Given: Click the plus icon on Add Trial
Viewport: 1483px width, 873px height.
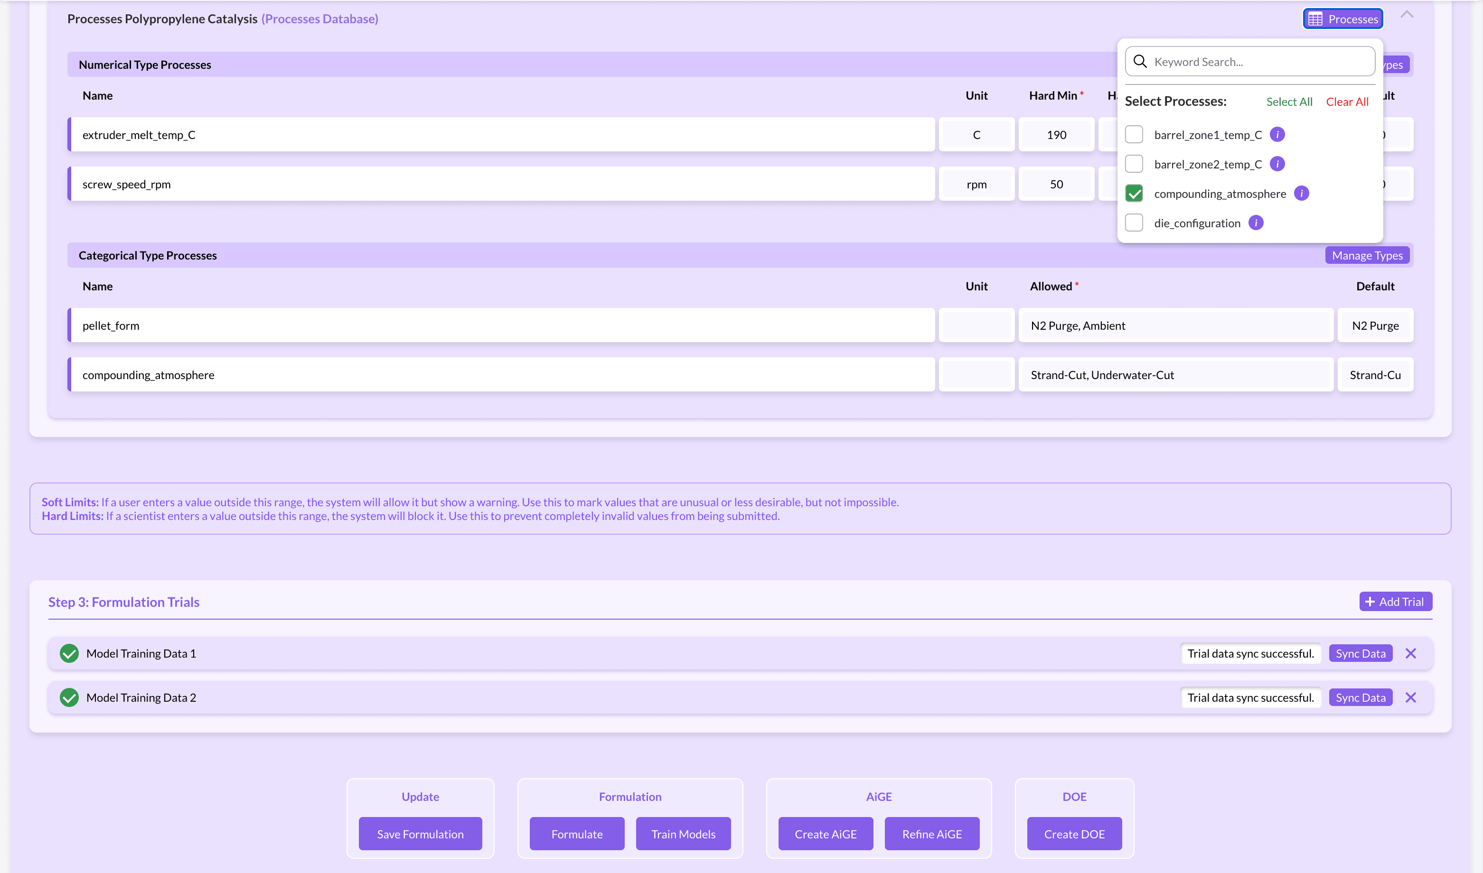Looking at the screenshot, I should [x=1370, y=601].
